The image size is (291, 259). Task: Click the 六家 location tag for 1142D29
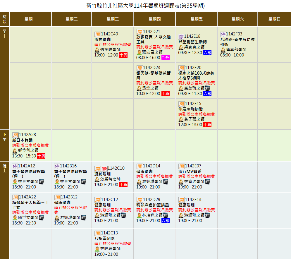[165, 221]
